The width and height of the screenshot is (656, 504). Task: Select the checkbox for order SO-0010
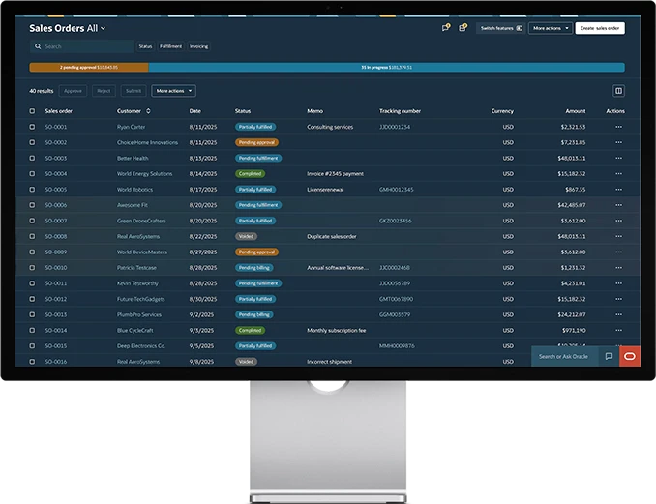(32, 267)
